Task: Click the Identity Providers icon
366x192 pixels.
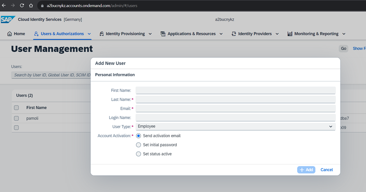Action: [x=234, y=34]
